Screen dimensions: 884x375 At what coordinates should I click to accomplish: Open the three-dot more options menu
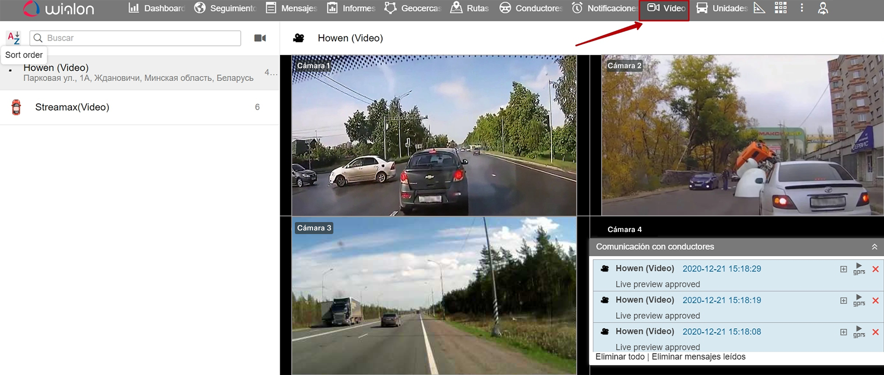tap(802, 8)
